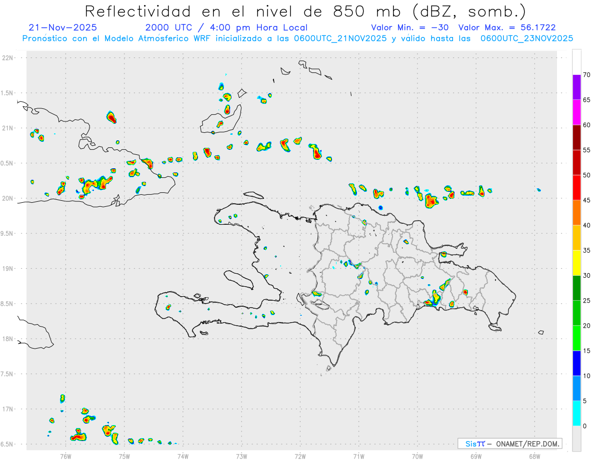Select the gold 35-40 dBZ legend band
Screen dimensions: 600x463
pyautogui.click(x=576, y=238)
